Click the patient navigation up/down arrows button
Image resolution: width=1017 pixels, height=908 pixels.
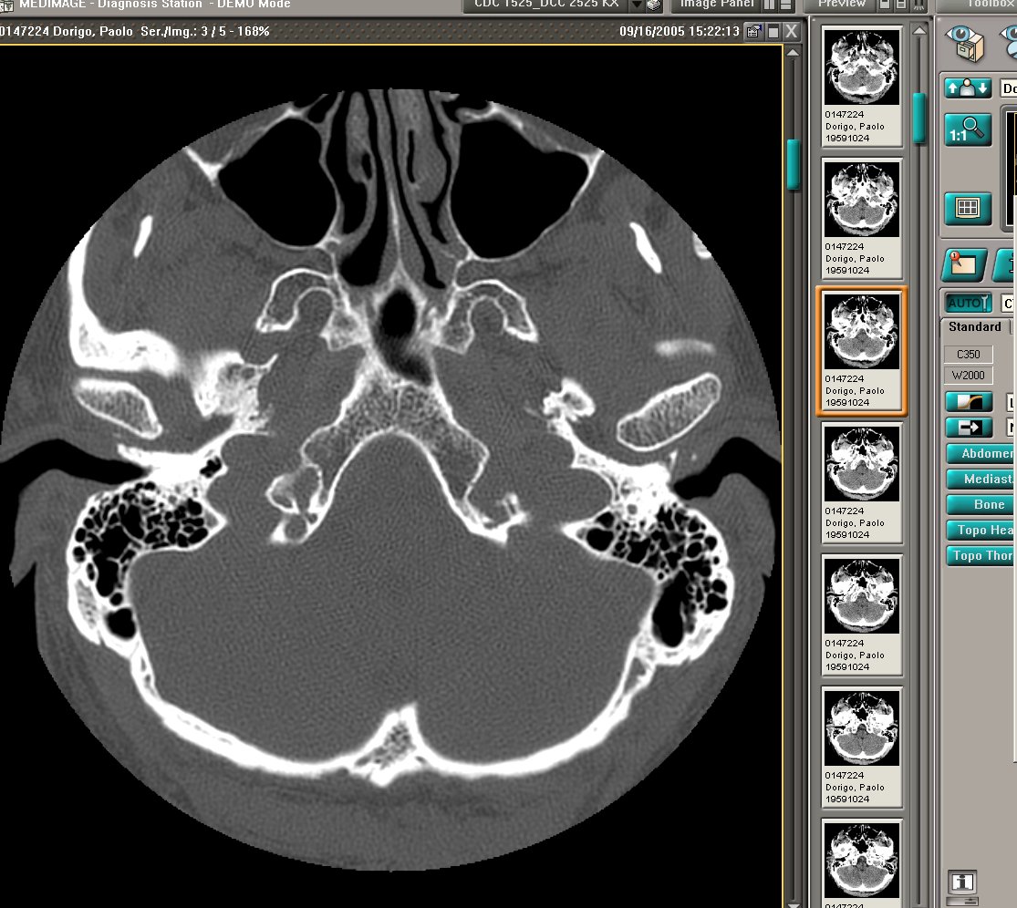coord(968,88)
